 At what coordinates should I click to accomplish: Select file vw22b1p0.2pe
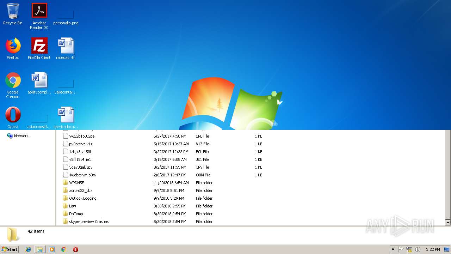tap(82, 136)
